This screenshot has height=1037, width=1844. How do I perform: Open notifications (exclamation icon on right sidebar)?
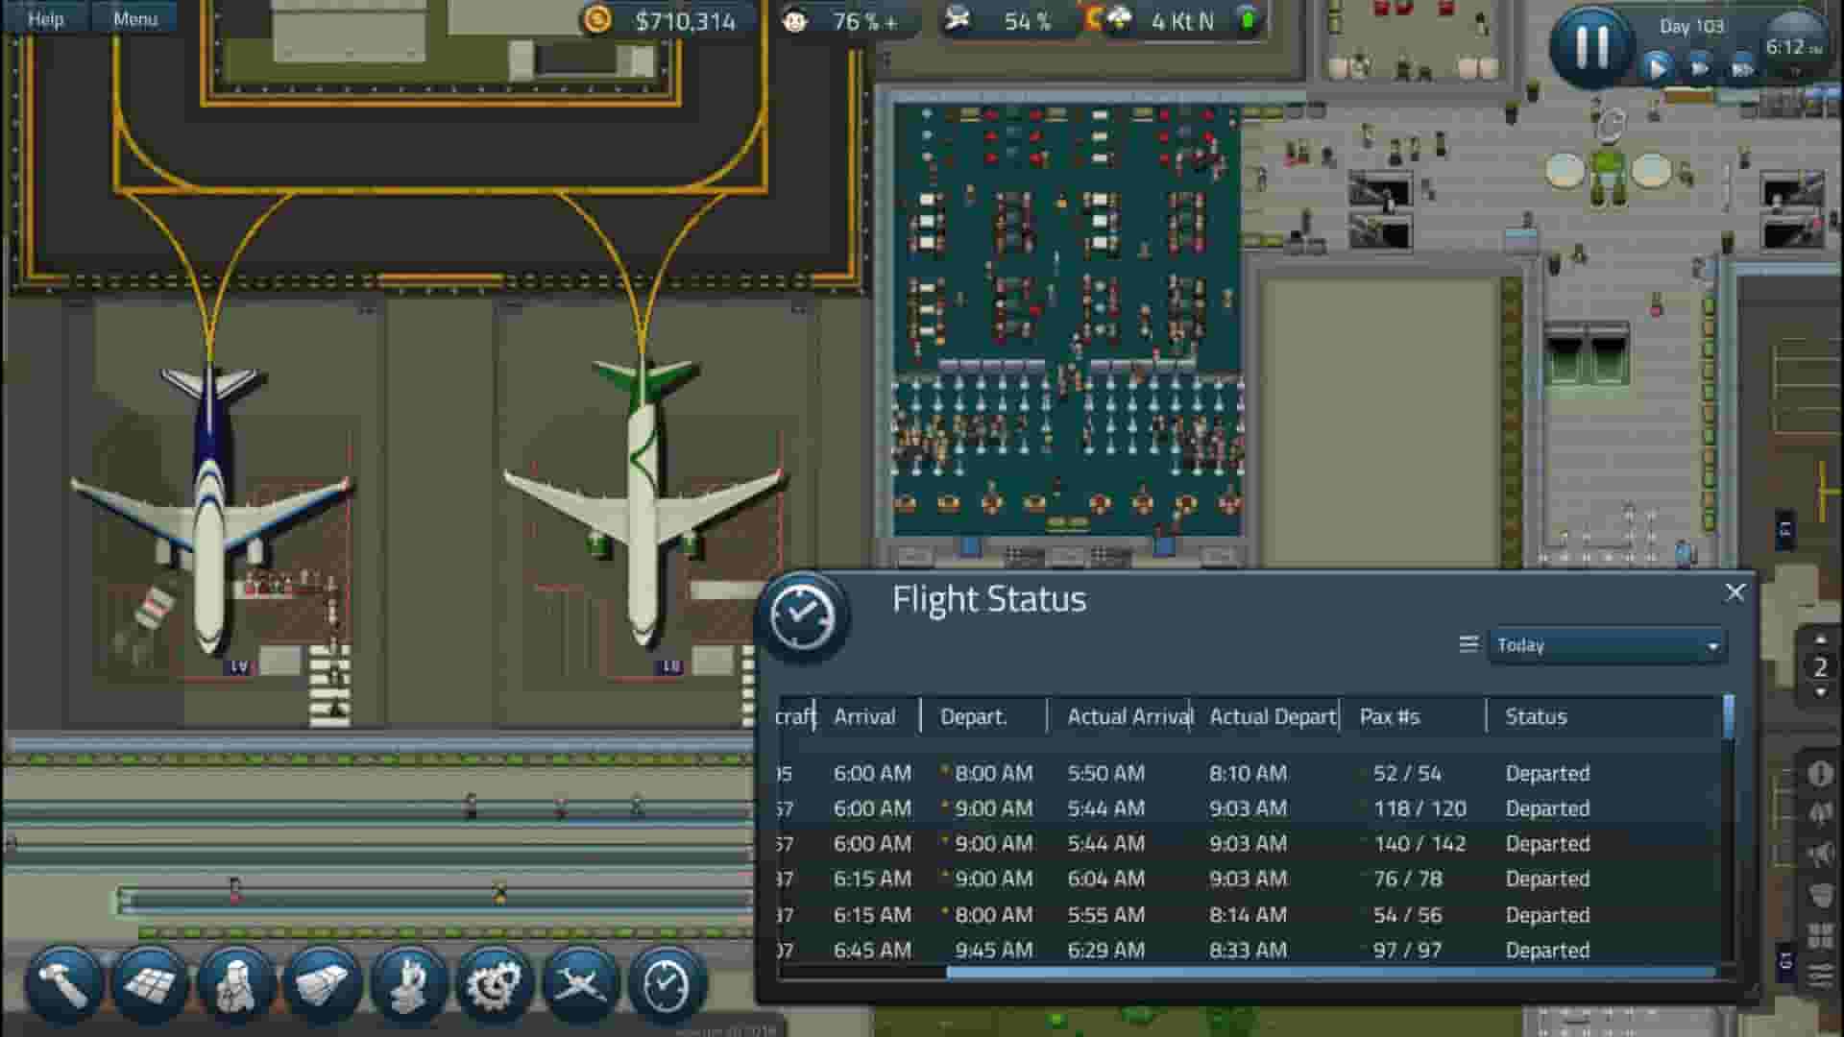(x=1820, y=773)
